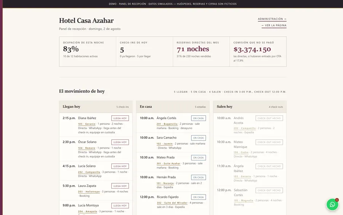Click En casa button for Ángela Cortés
This screenshot has height=215, width=343.
(x=199, y=118)
